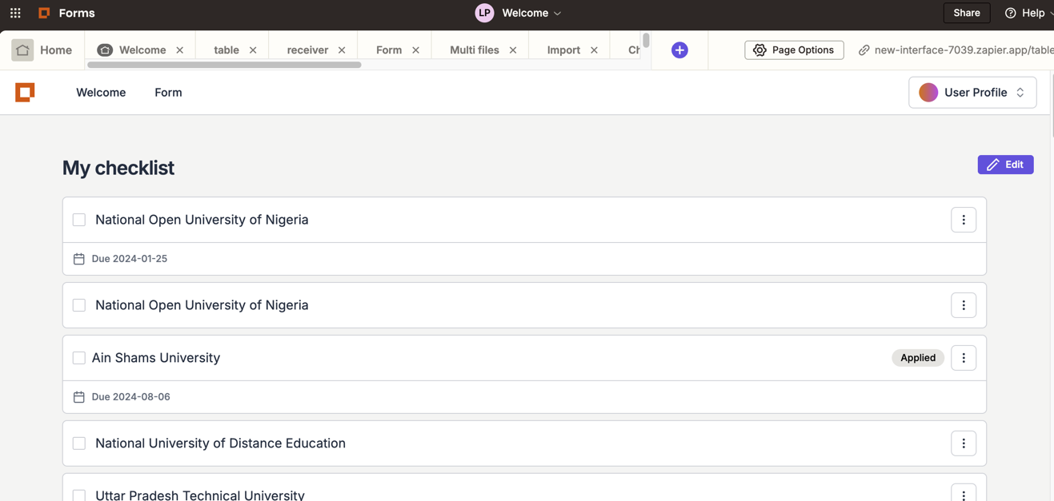
Task: Add a new page with the plus icon
Action: click(679, 50)
